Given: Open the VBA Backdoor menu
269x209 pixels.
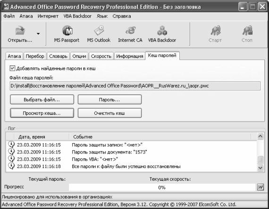Looking at the screenshot, I should (77, 16).
